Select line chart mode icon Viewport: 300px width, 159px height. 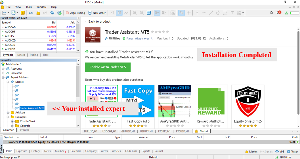pyautogui.click(x=126, y=13)
